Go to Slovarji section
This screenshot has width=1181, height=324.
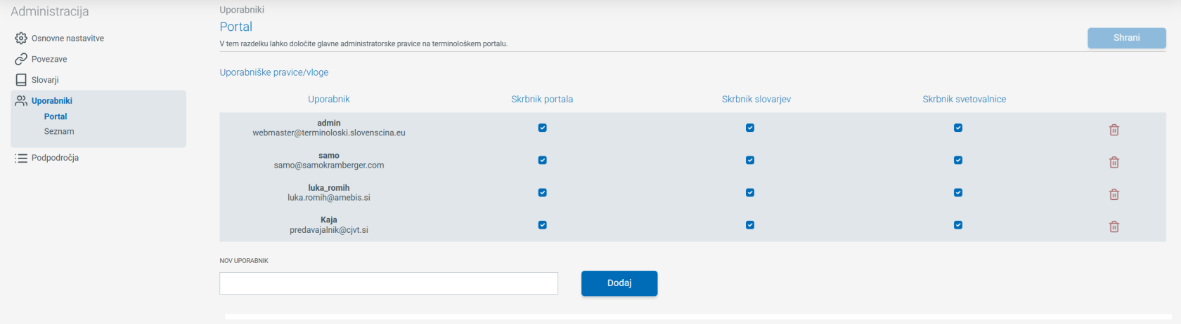(x=45, y=80)
